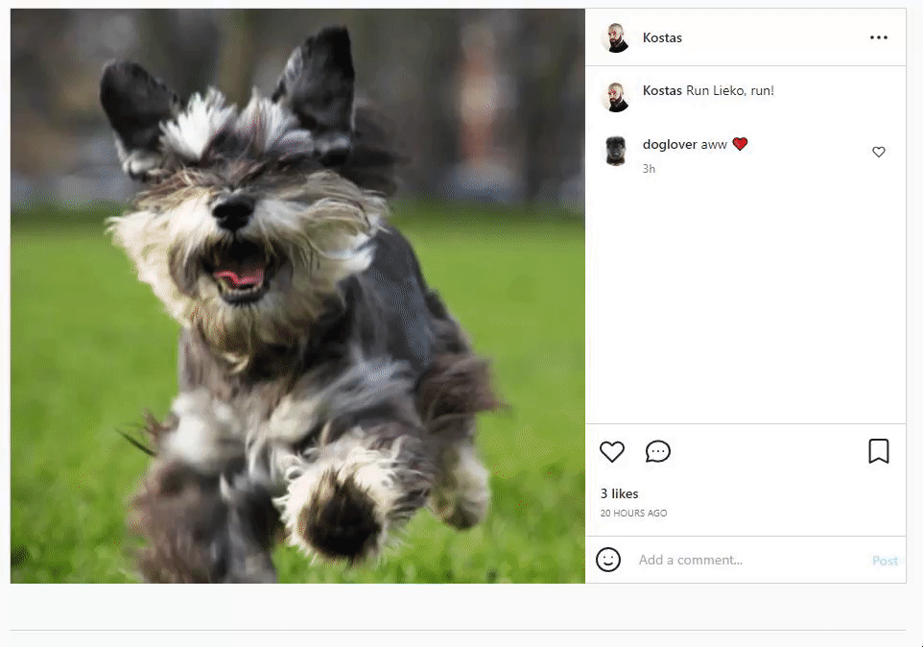Click Kostas avatar in post header

pyautogui.click(x=616, y=37)
